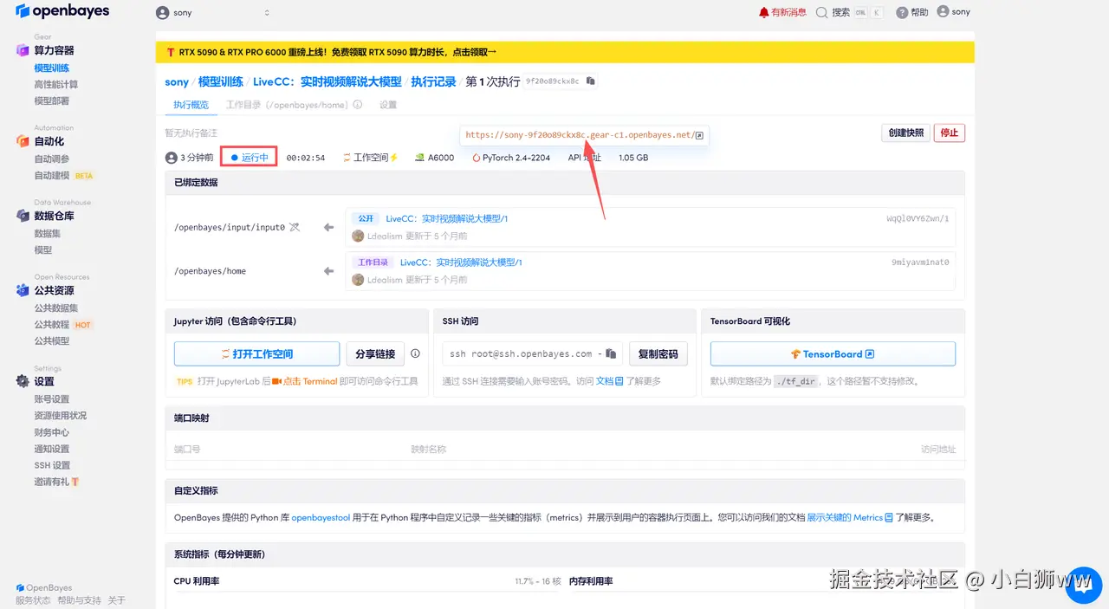Image resolution: width=1109 pixels, height=609 pixels.
Task: Open SSH 设置 in the sidebar
Action: [52, 464]
